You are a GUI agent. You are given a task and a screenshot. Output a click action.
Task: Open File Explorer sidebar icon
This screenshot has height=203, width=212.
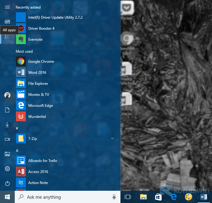click(7, 154)
